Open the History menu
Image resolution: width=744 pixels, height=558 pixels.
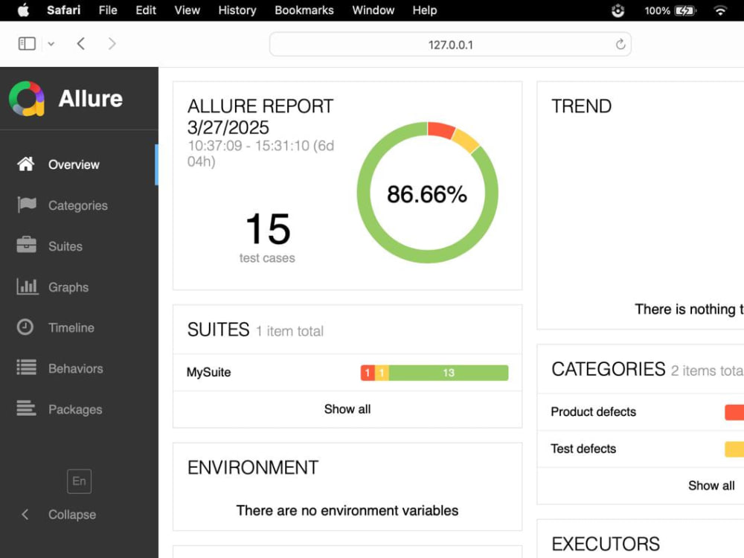pos(237,10)
